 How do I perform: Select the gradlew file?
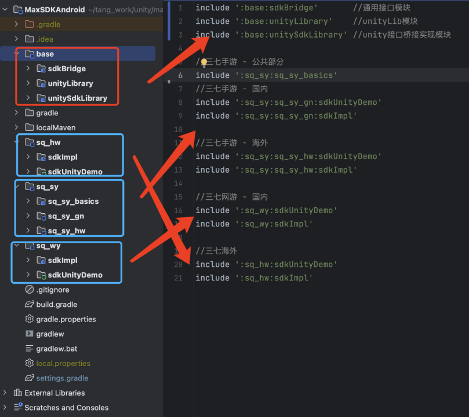pyautogui.click(x=50, y=334)
